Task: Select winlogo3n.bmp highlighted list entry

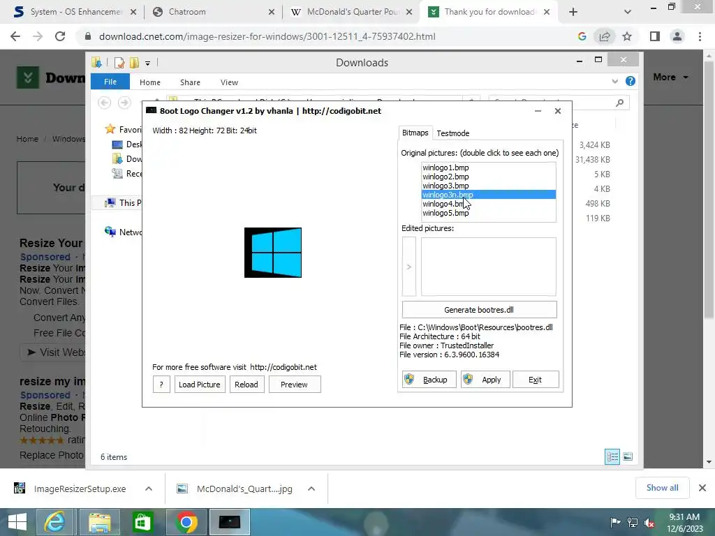Action: [x=488, y=195]
